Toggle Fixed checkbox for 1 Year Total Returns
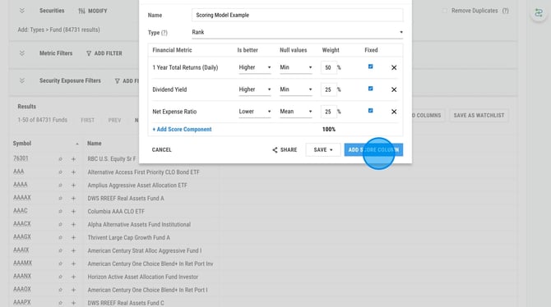This screenshot has height=307, width=551. [x=370, y=66]
